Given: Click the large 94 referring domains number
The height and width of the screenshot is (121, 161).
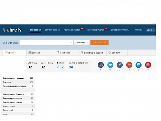Looking at the screenshot, I should 71,67.
